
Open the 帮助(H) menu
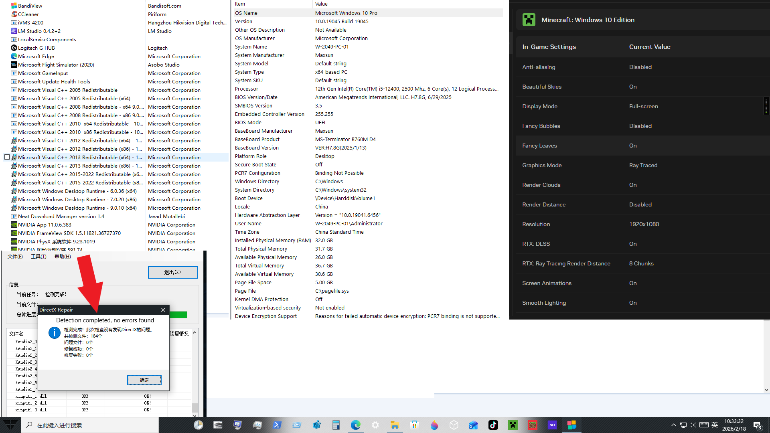63,257
